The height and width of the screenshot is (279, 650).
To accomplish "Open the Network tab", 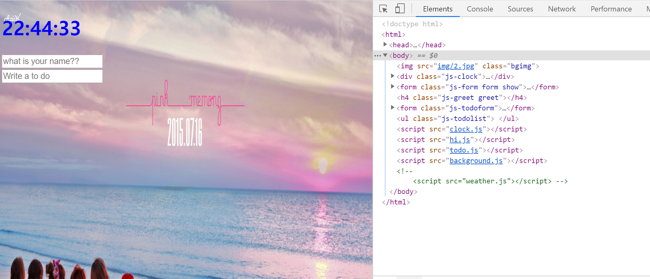I will (x=562, y=9).
